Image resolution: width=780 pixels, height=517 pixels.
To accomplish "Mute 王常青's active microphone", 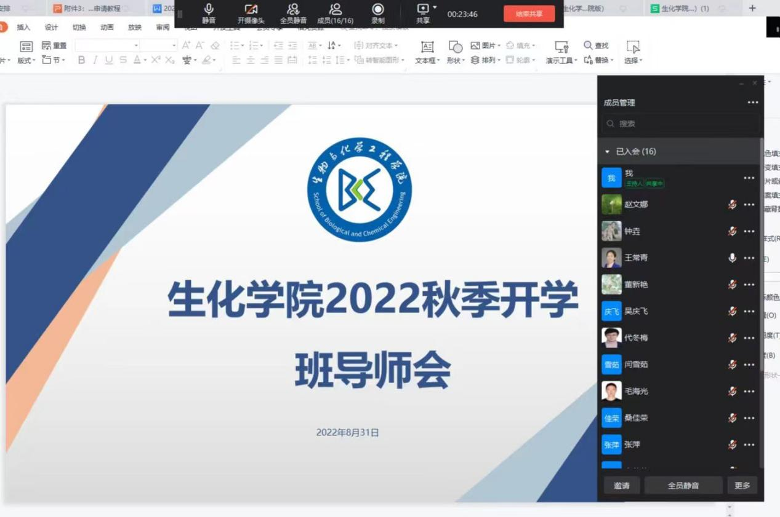I will [x=732, y=258].
